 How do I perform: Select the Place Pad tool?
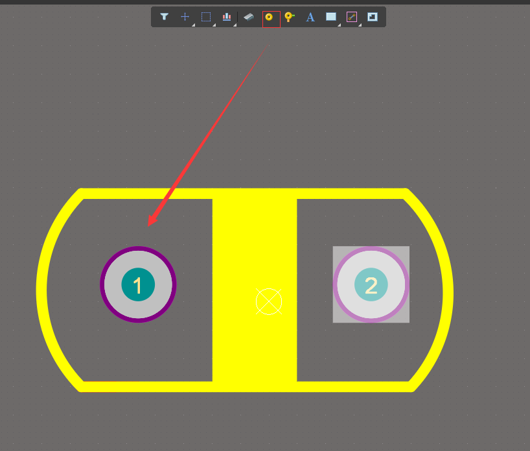(x=269, y=17)
